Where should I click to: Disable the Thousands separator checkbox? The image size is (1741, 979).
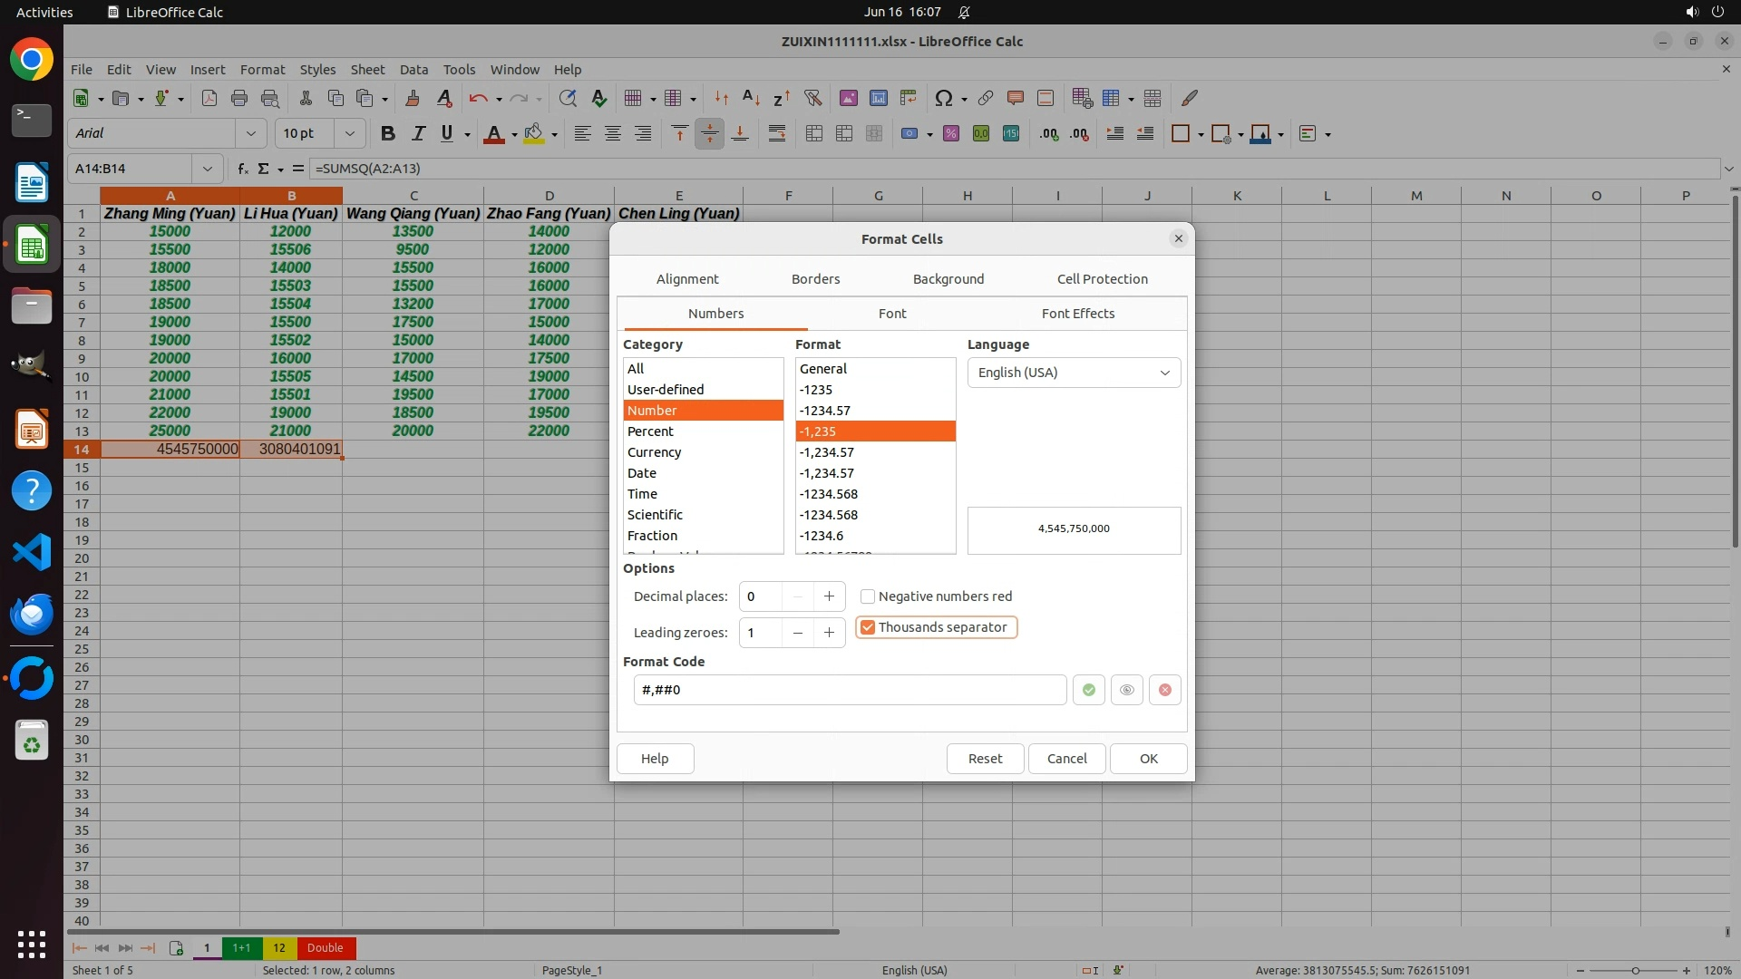868,627
